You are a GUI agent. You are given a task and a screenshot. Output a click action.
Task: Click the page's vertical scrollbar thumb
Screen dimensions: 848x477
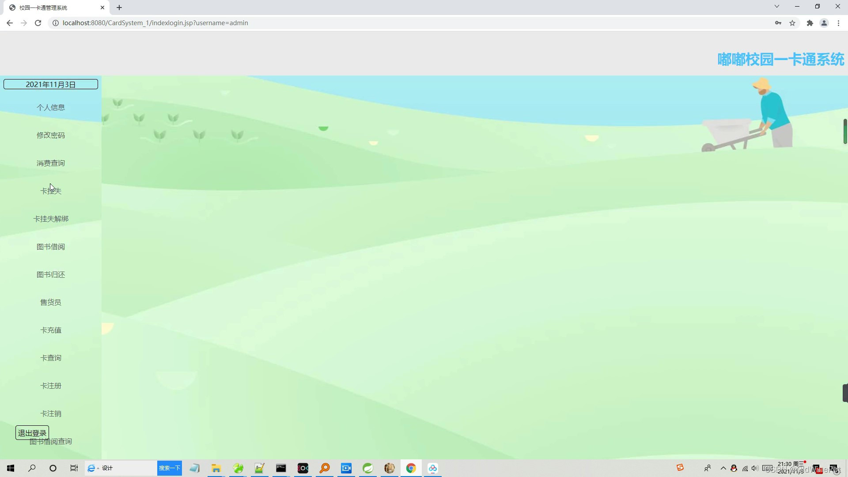[x=845, y=131]
